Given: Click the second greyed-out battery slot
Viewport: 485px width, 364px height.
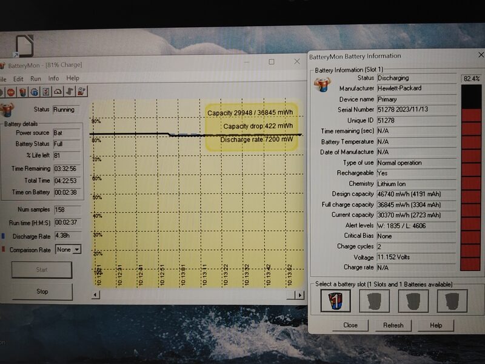Looking at the screenshot, I should click(x=374, y=300).
